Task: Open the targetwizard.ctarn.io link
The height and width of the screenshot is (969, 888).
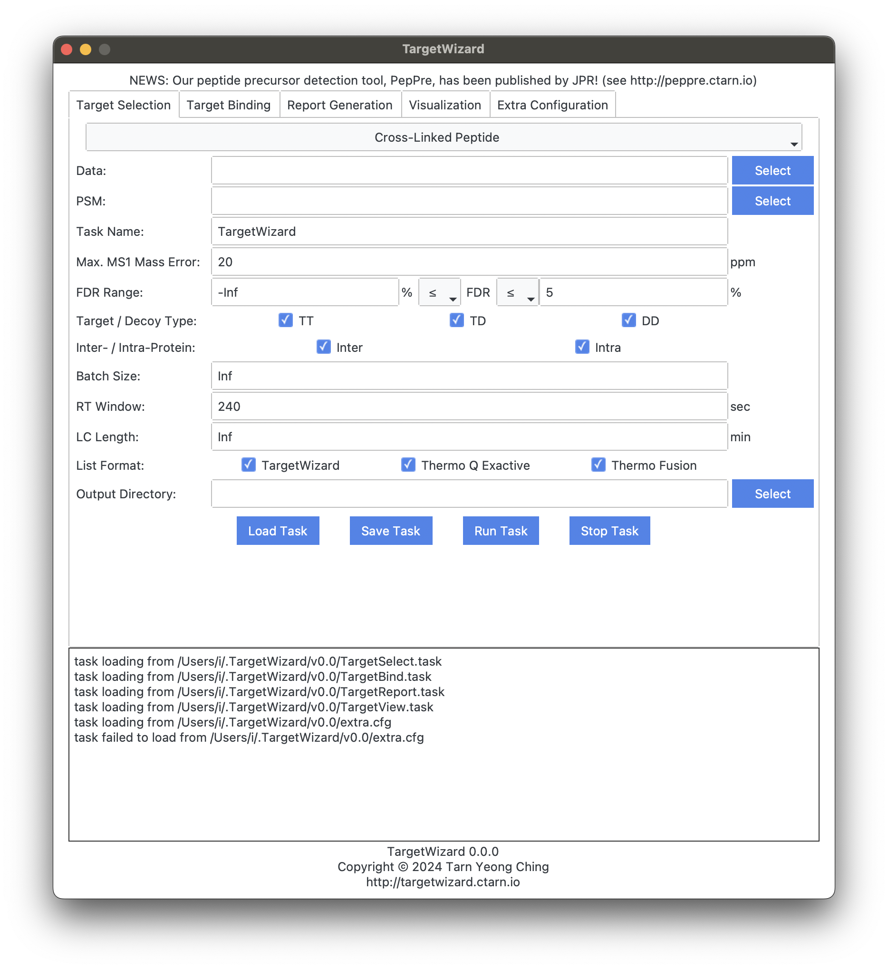Action: pyautogui.click(x=443, y=882)
